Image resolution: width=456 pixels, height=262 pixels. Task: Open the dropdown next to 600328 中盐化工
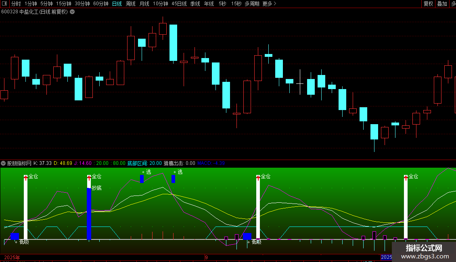72,12
